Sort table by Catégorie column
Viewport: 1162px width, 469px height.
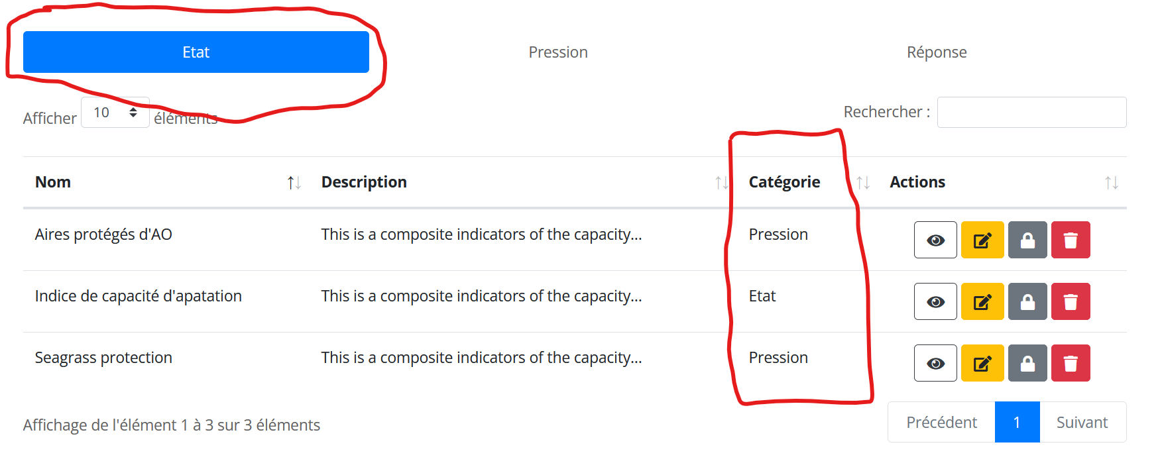pos(807,182)
